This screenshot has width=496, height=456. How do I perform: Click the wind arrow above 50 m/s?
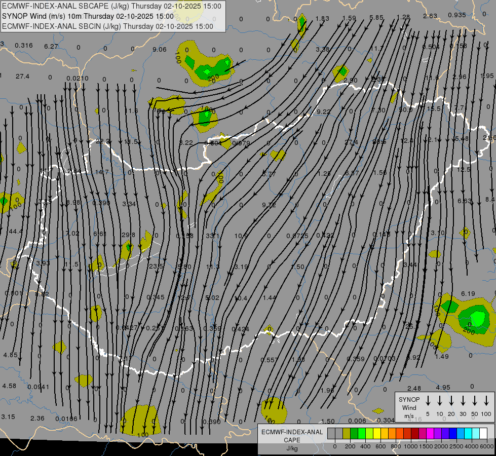(x=475, y=401)
